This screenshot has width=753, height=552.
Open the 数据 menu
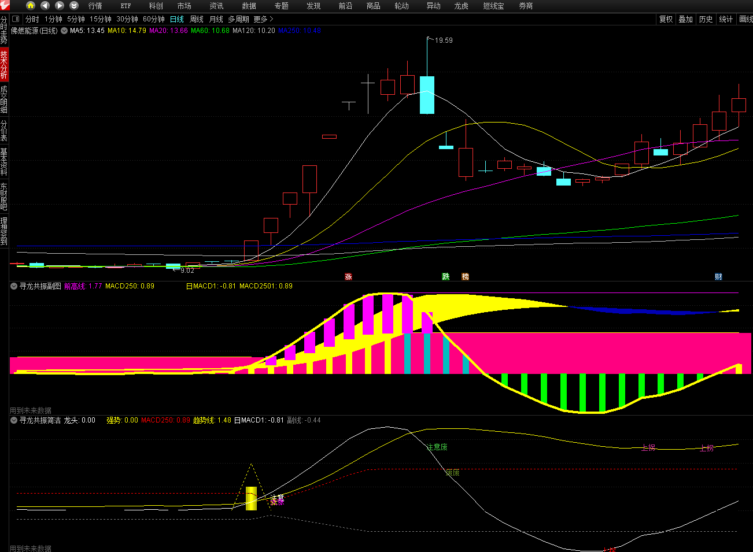(249, 6)
